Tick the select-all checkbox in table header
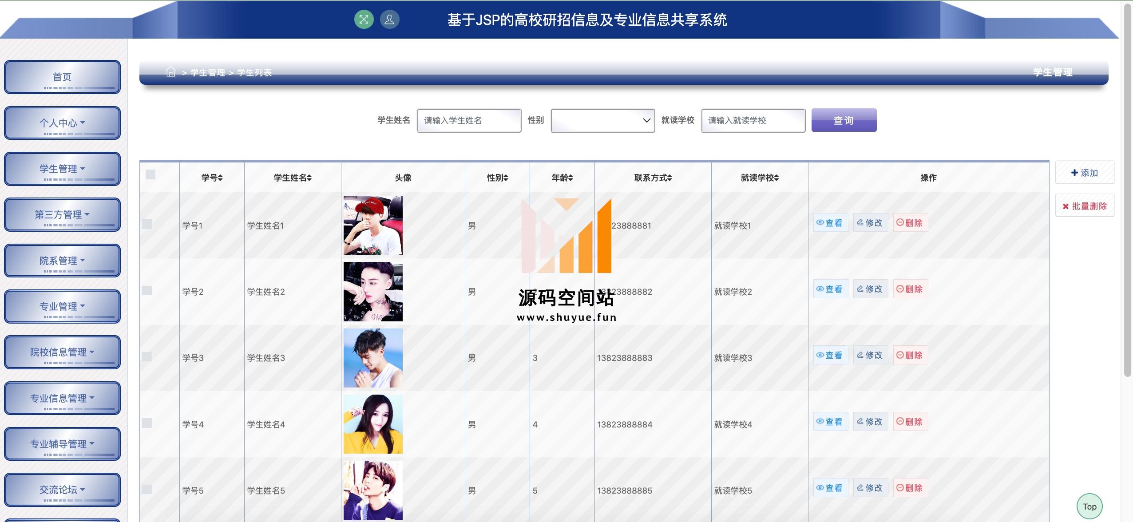This screenshot has width=1133, height=522. 151,174
